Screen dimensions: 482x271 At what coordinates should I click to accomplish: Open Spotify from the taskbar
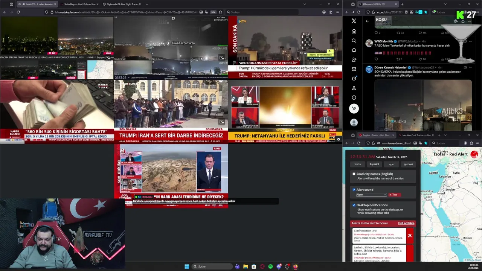(270, 266)
